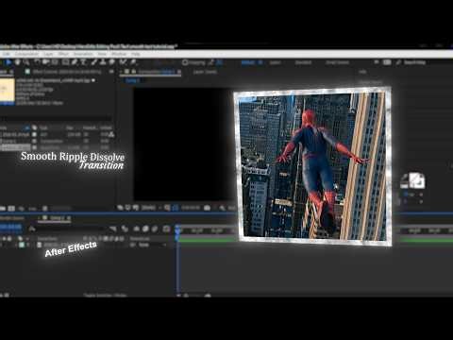Viewport: 453px width, 340px height.
Task: Open the Composition menu
Action: coord(26,54)
